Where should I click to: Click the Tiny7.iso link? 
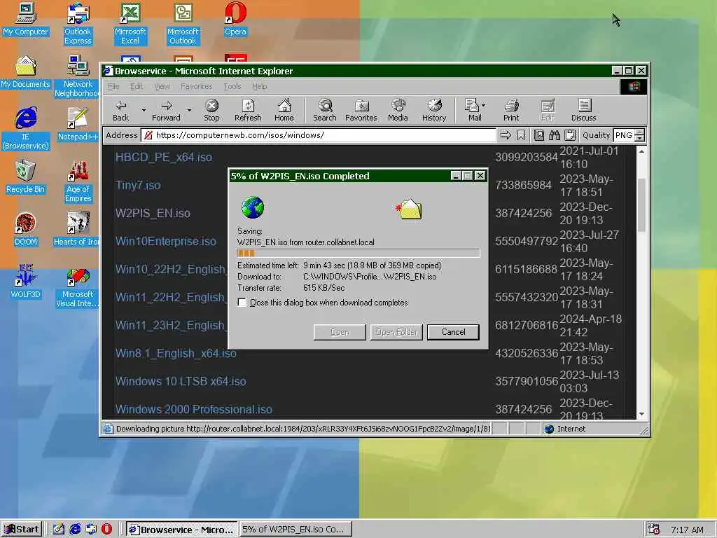pos(138,185)
